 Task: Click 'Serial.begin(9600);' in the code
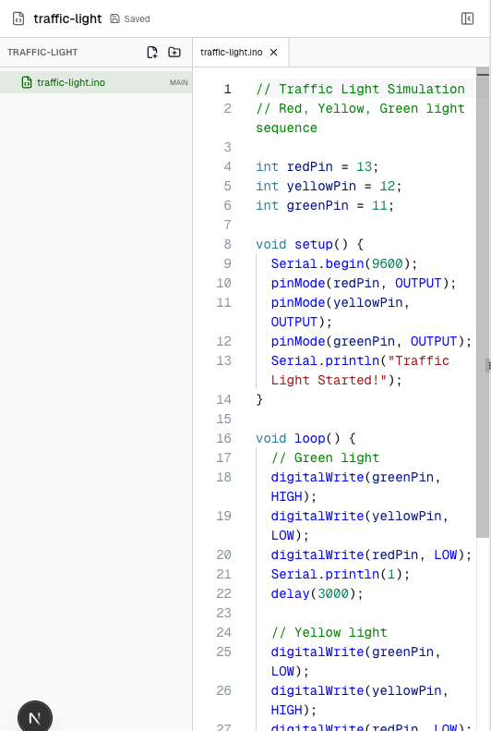pyautogui.click(x=344, y=264)
